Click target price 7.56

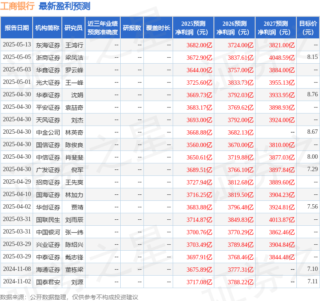pos(312,206)
